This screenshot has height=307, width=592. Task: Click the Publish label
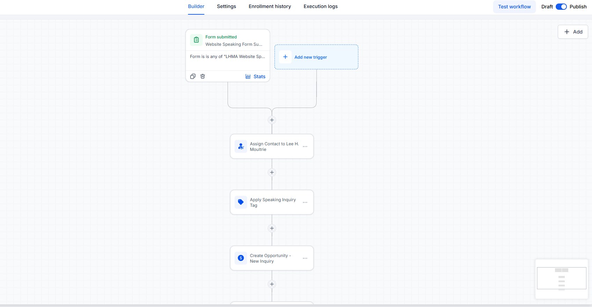tap(578, 7)
